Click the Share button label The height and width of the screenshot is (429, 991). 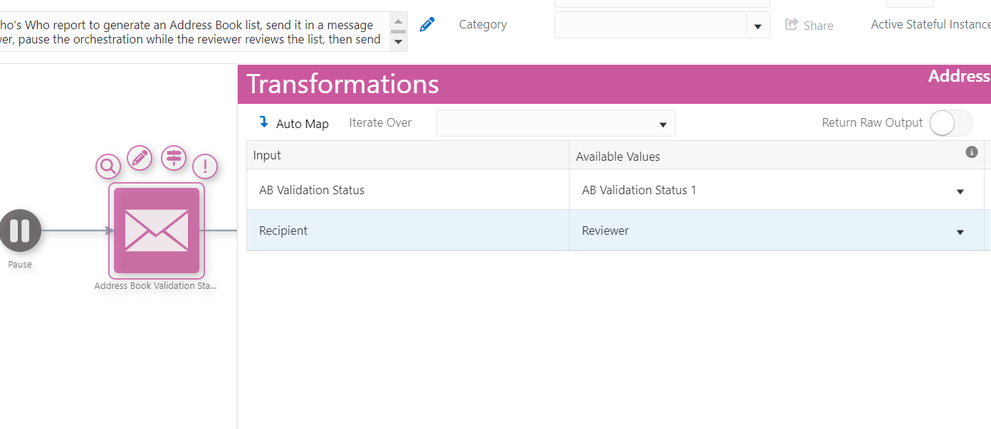point(819,26)
